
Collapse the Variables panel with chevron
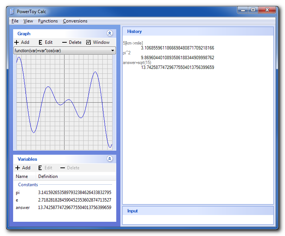tap(109, 159)
